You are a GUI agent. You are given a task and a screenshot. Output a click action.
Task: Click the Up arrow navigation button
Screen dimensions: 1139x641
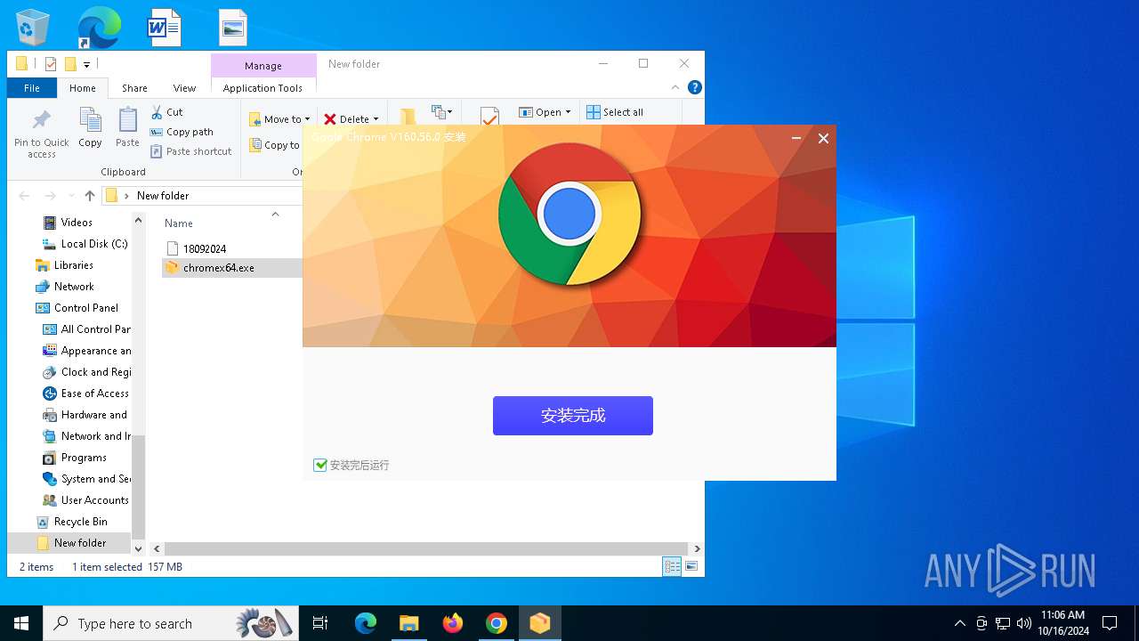click(90, 196)
